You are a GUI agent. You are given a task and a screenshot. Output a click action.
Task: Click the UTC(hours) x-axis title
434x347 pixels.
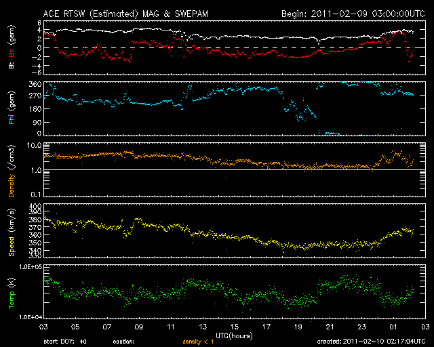coord(234,336)
